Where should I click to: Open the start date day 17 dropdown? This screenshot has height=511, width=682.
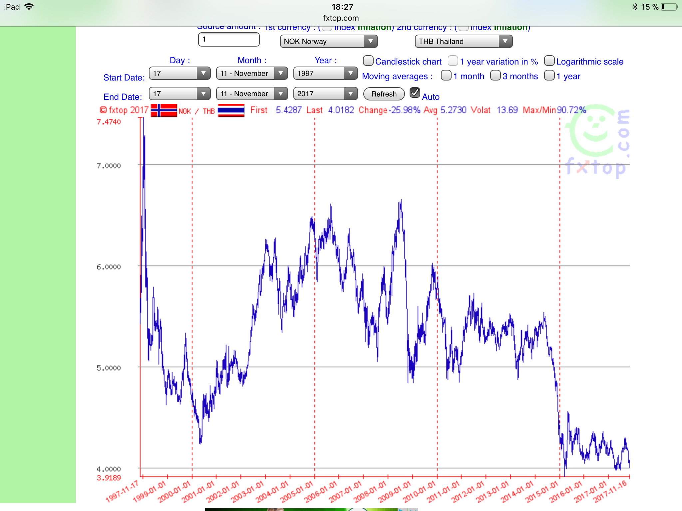[179, 73]
